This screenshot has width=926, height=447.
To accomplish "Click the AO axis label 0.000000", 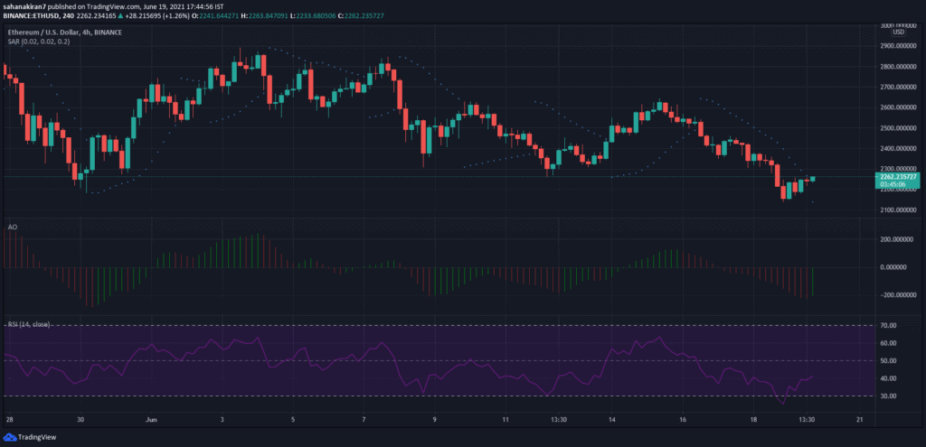I will pos(894,267).
